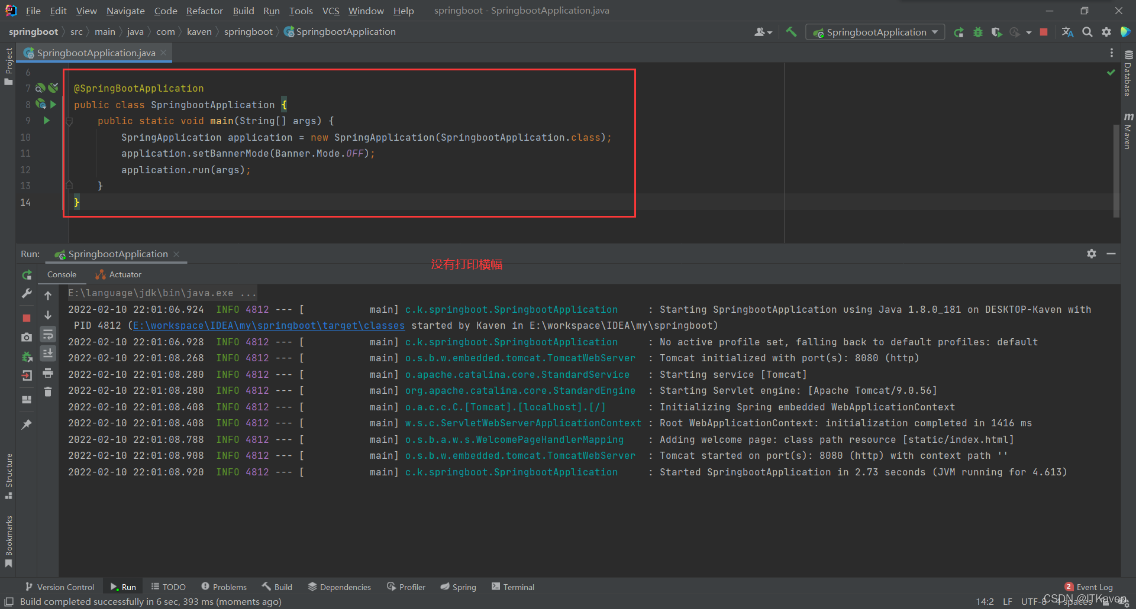Open the VCS menu
The width and height of the screenshot is (1136, 609).
pyautogui.click(x=331, y=11)
